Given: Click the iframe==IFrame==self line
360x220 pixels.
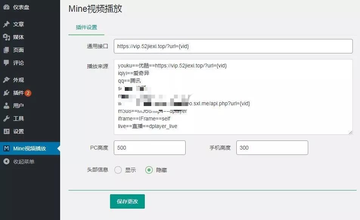Looking at the screenshot, I should (x=144, y=119).
